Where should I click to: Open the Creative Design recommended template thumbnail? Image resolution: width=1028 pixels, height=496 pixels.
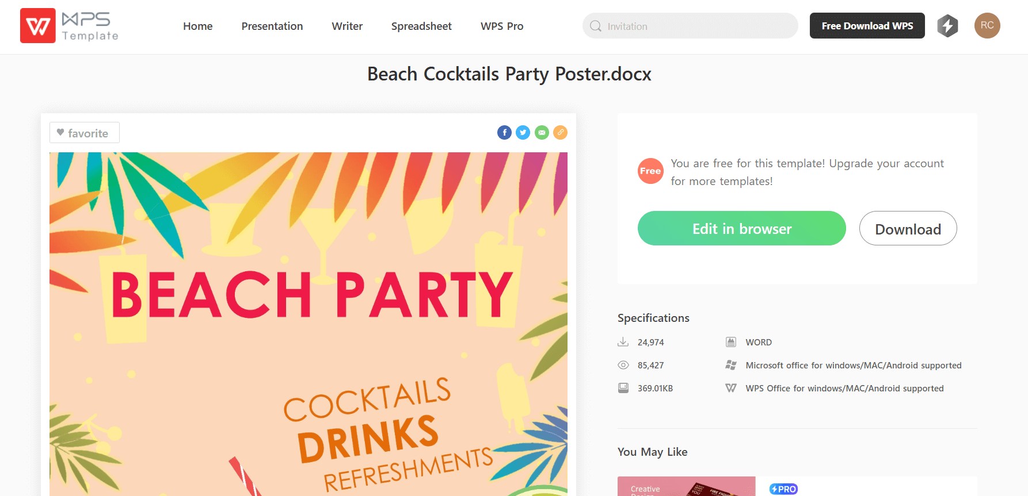[x=686, y=486]
